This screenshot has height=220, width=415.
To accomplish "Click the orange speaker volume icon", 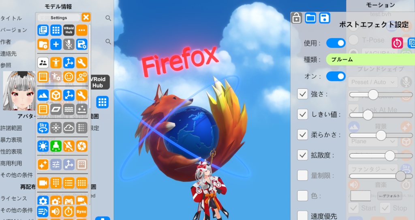I will pyautogui.click(x=56, y=211).
